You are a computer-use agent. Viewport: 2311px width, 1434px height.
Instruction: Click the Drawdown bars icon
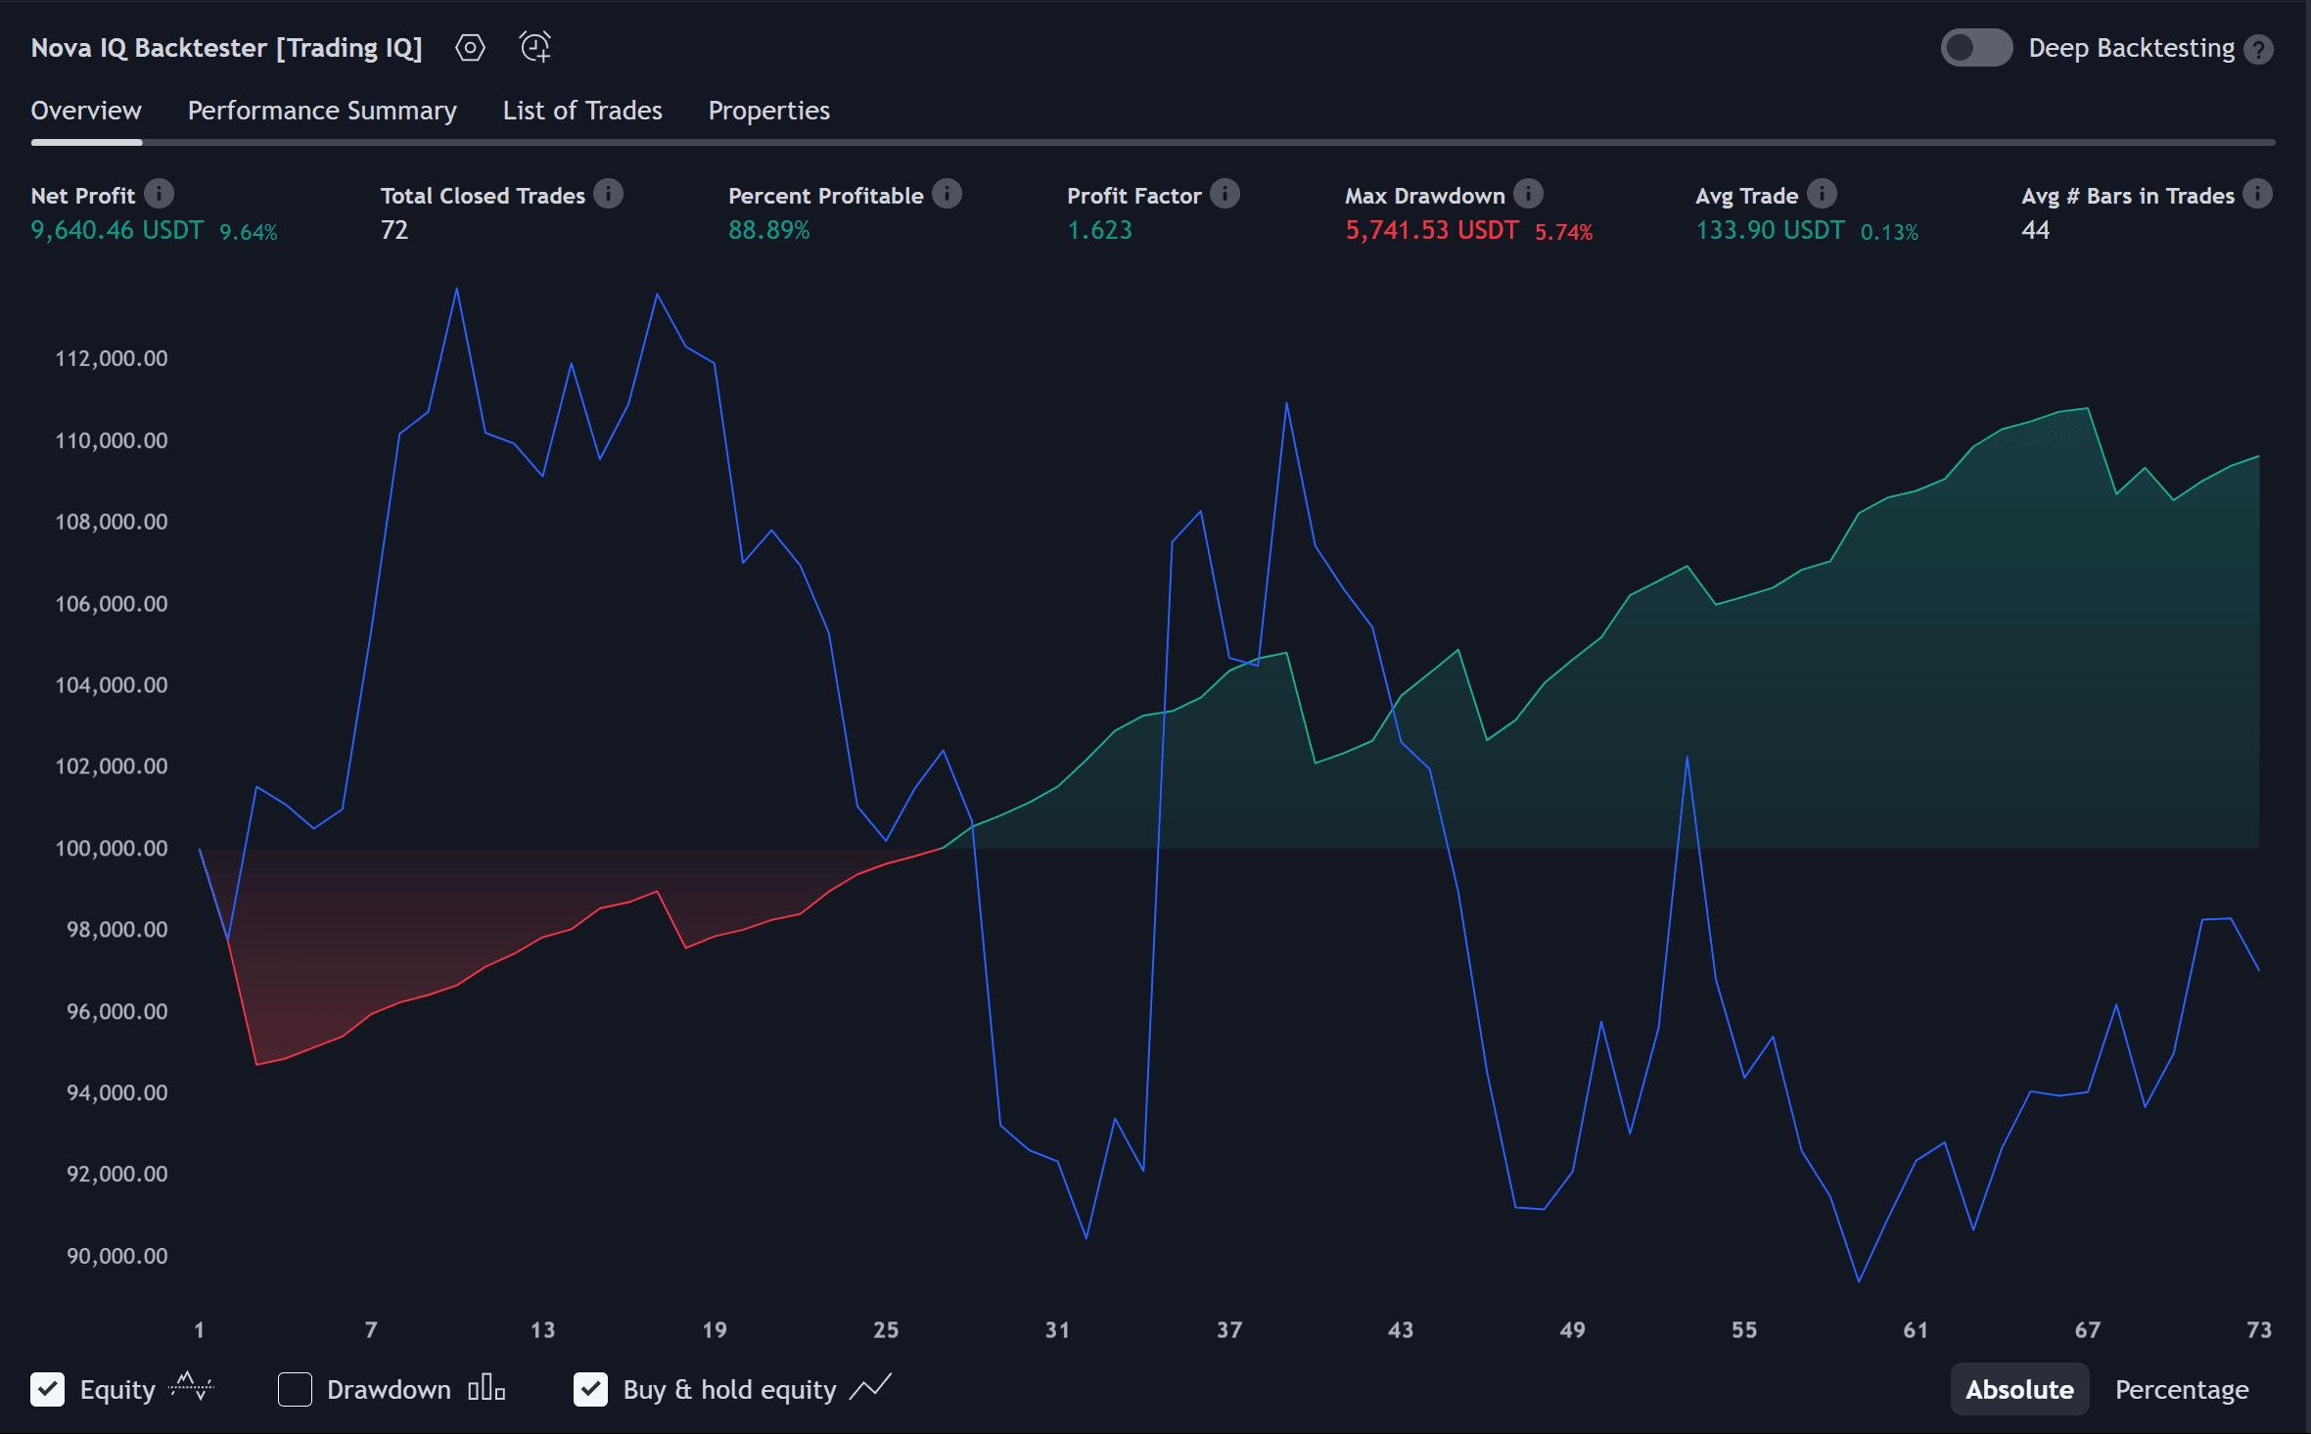click(x=486, y=1388)
